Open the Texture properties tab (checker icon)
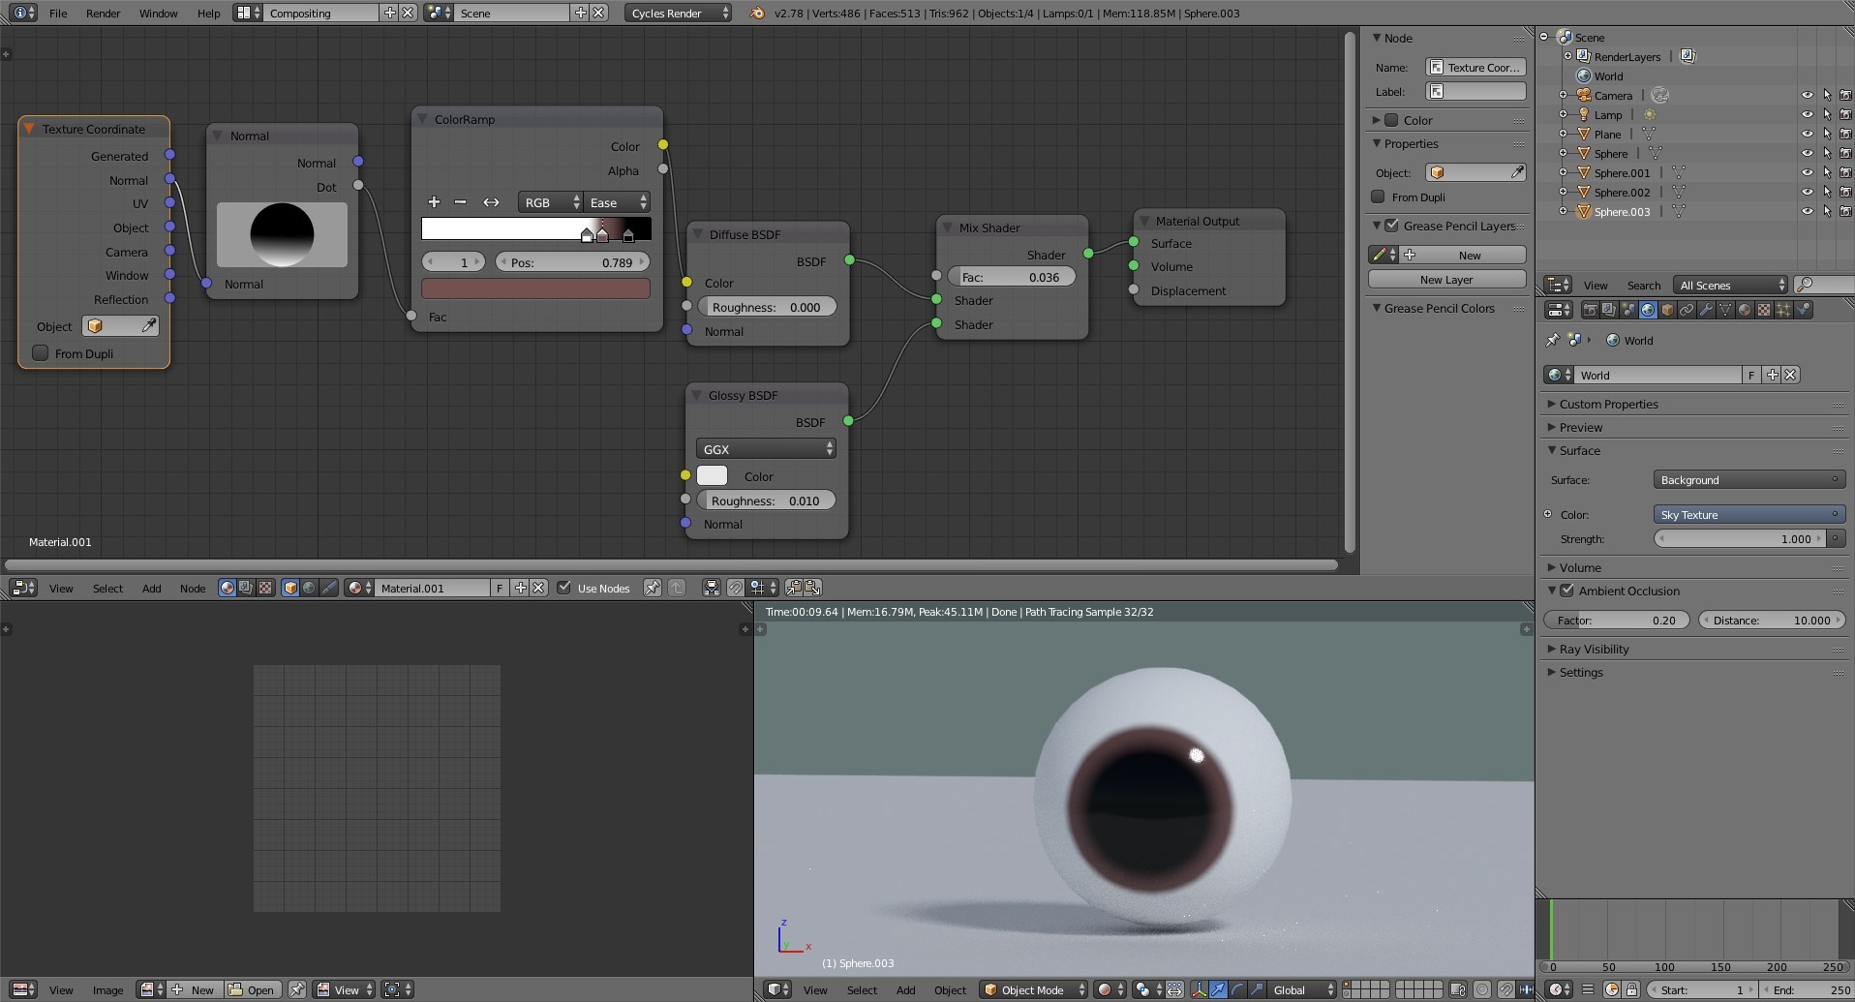This screenshot has height=1002, width=1855. tap(1764, 310)
